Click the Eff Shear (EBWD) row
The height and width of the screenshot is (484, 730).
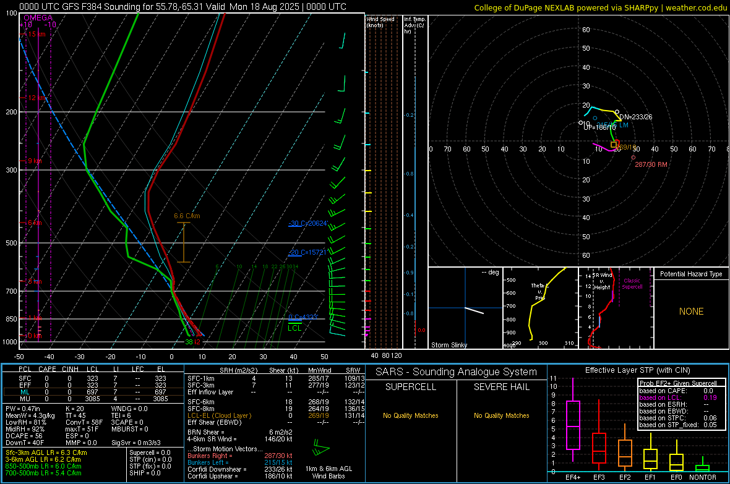276,422
